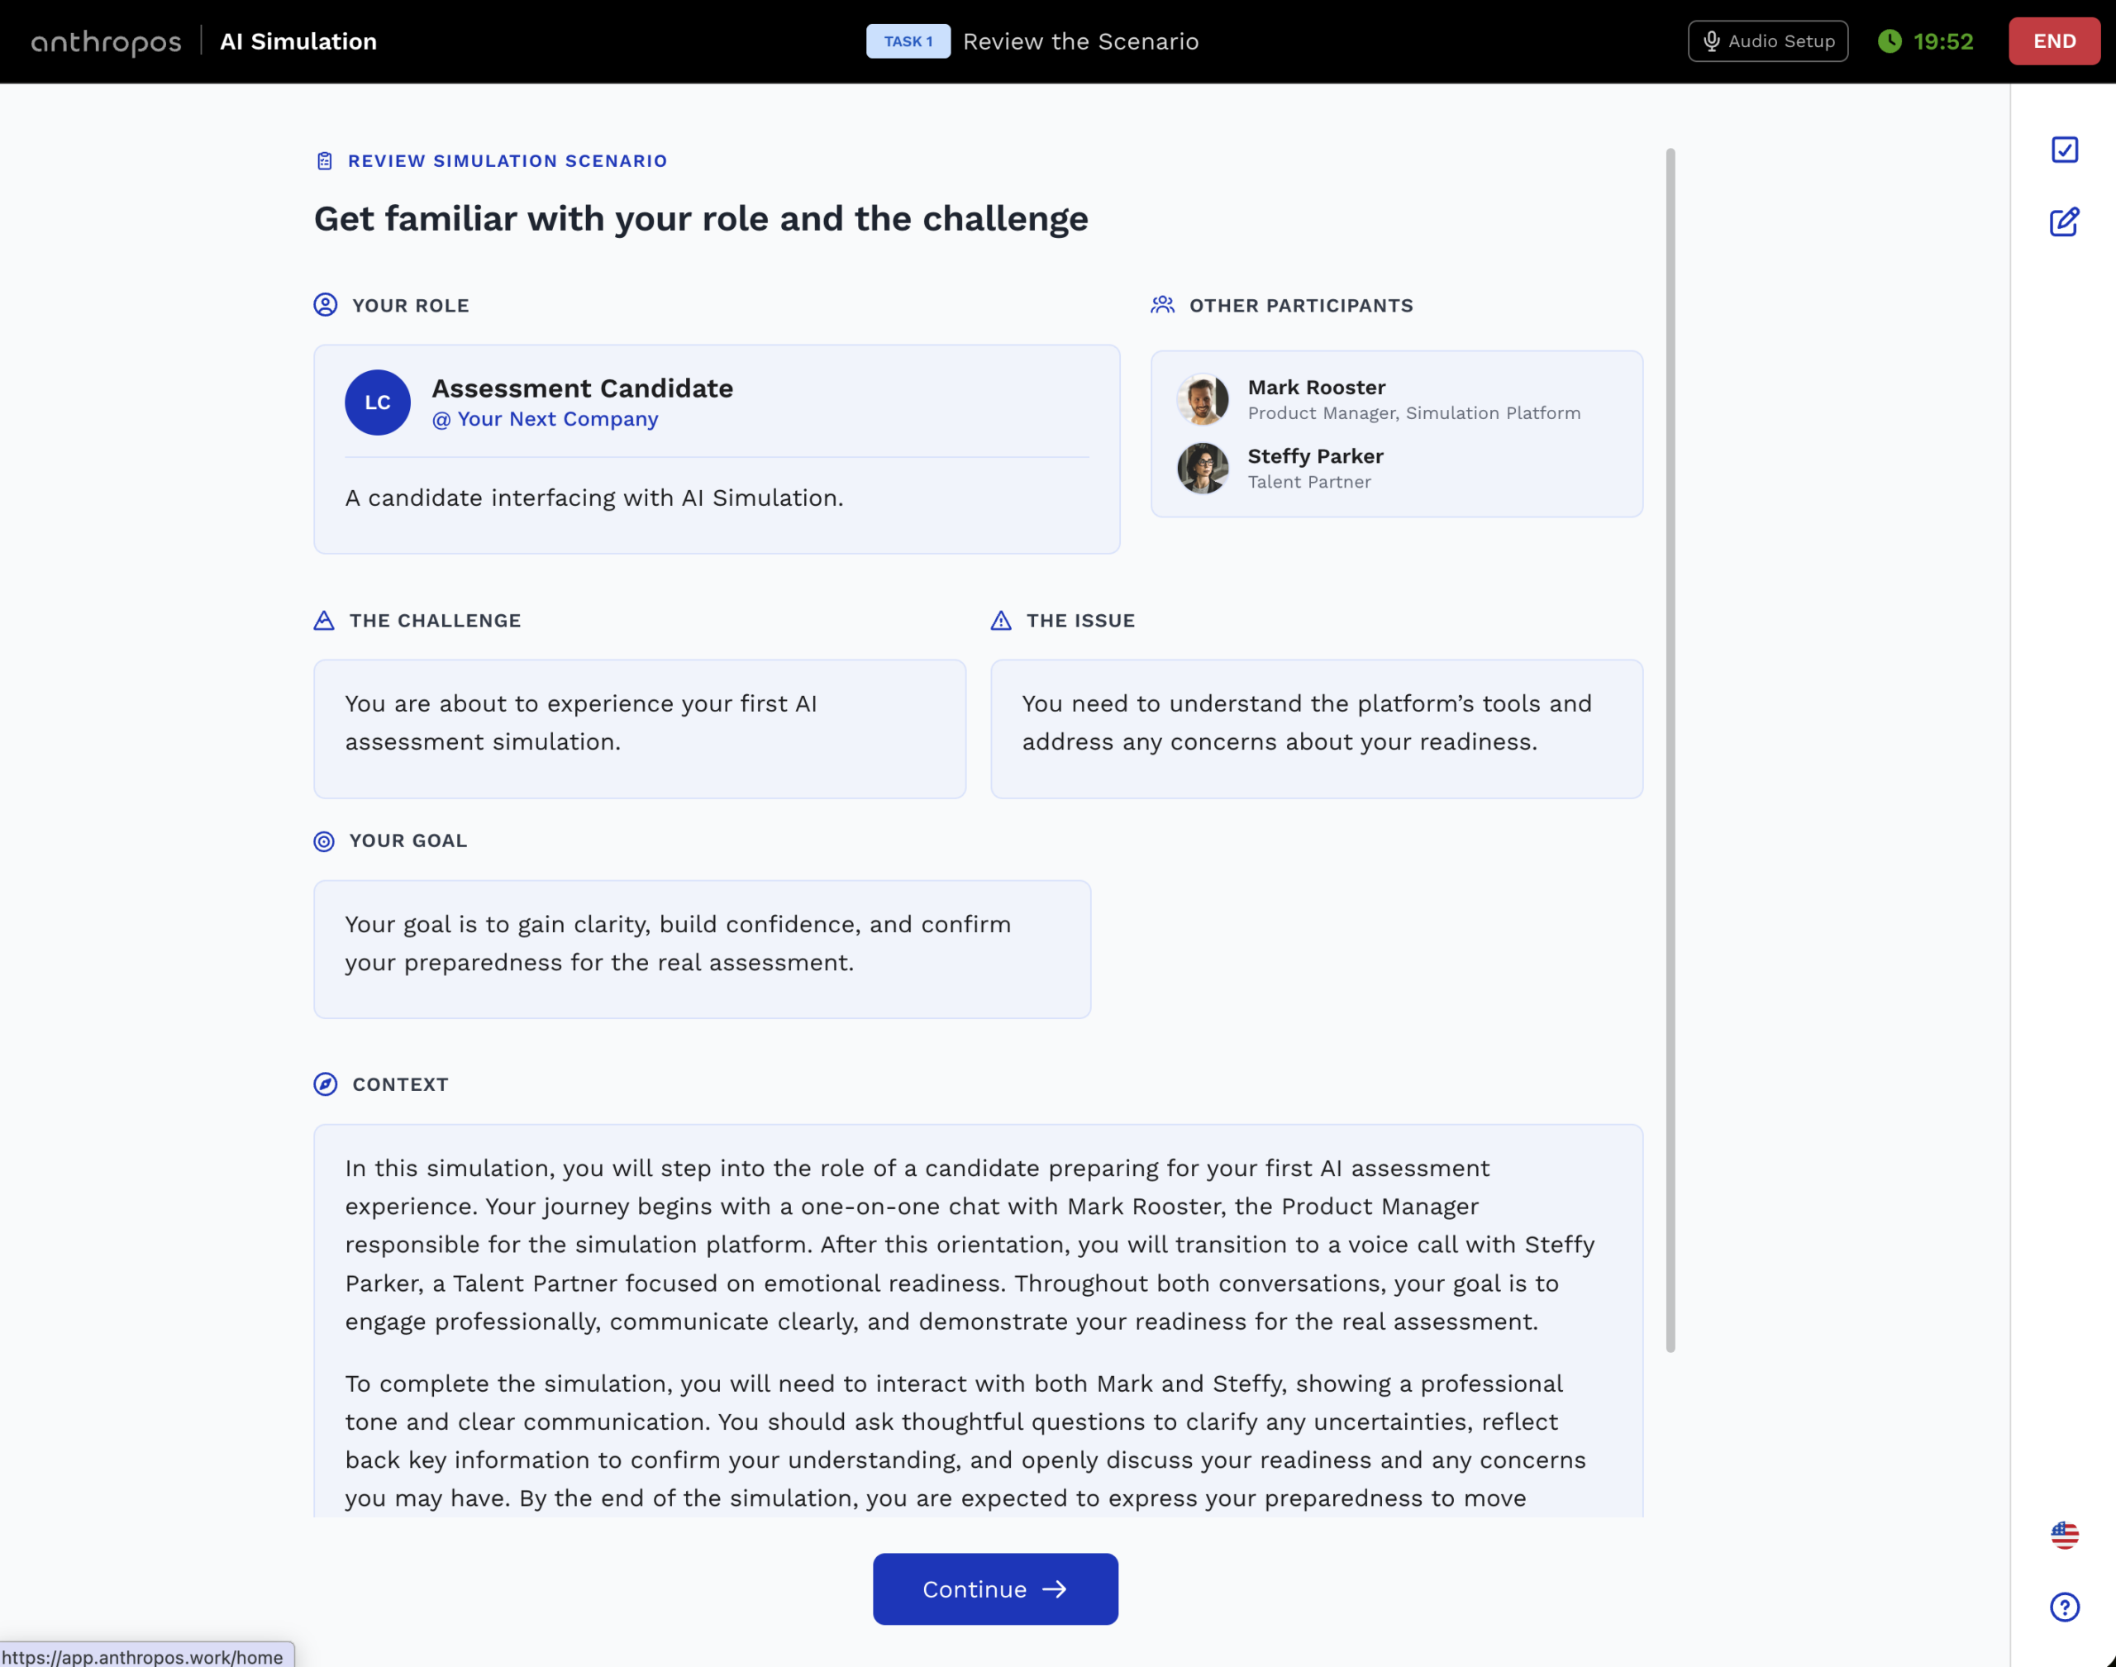Click the Challenge card description text
The image size is (2116, 1667).
pyautogui.click(x=581, y=722)
